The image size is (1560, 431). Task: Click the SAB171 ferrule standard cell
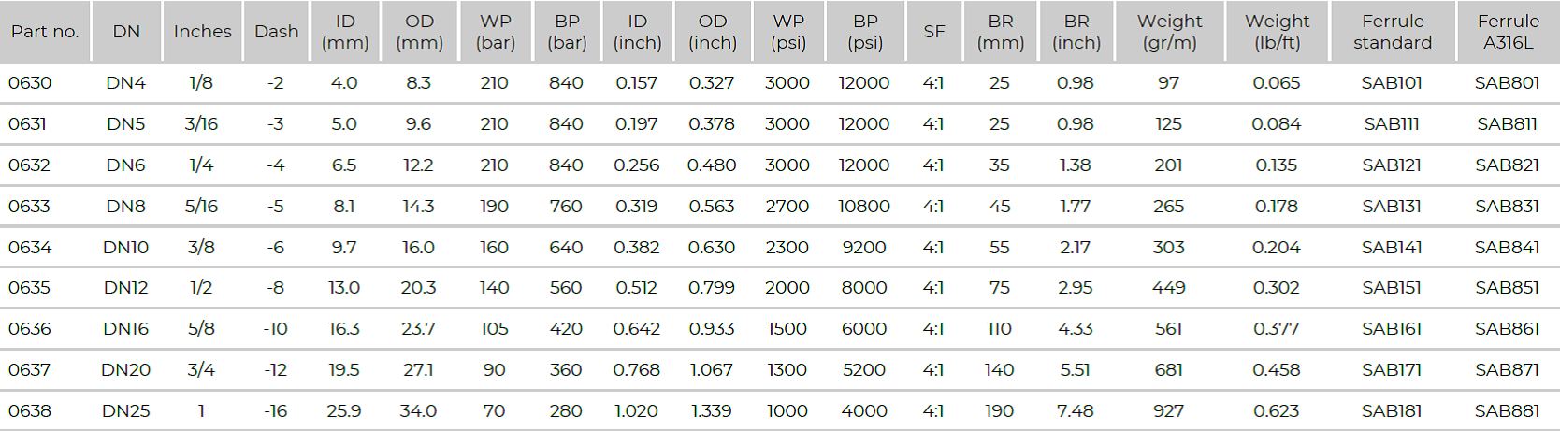(x=1392, y=370)
